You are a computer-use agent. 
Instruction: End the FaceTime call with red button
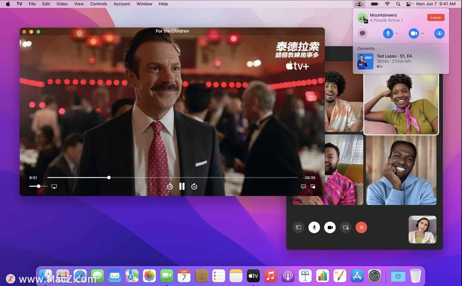(x=361, y=227)
